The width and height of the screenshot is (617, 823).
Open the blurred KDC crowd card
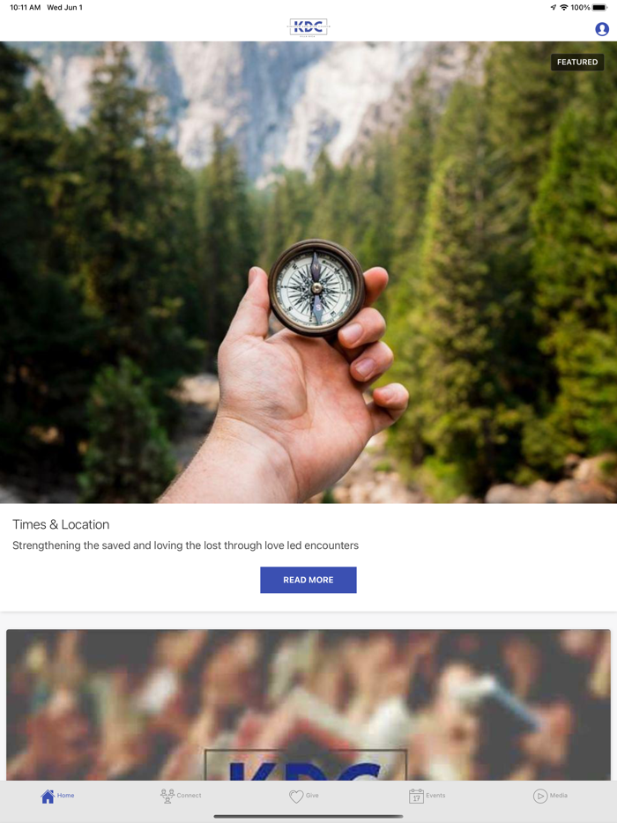(308, 705)
